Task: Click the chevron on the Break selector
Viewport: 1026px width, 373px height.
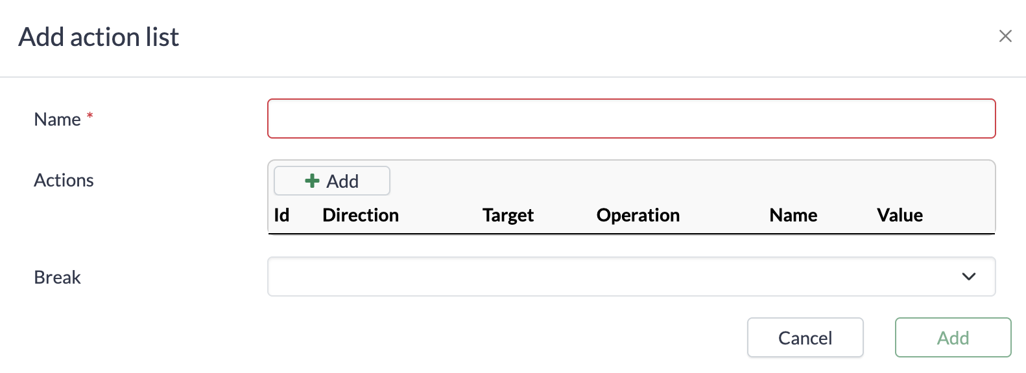Action: click(969, 277)
